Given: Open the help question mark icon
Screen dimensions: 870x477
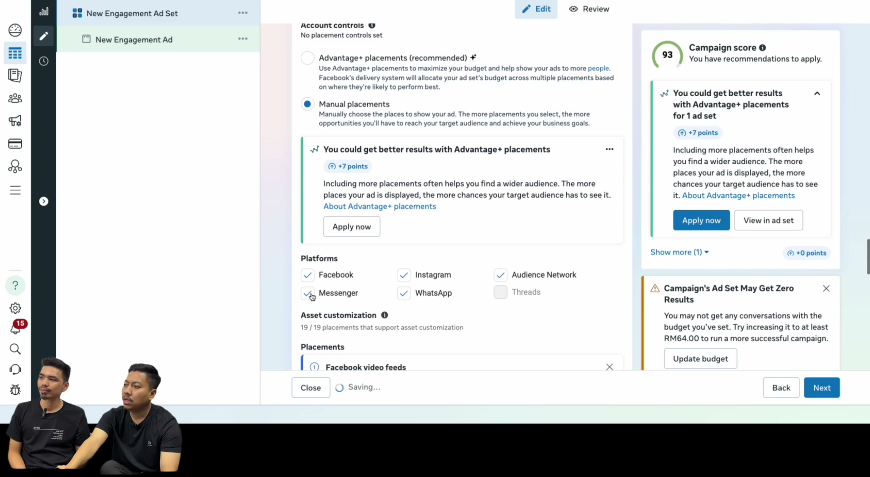Looking at the screenshot, I should [x=15, y=285].
